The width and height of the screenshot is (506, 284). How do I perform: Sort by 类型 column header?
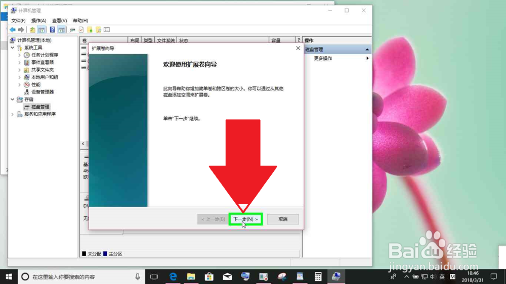point(148,40)
